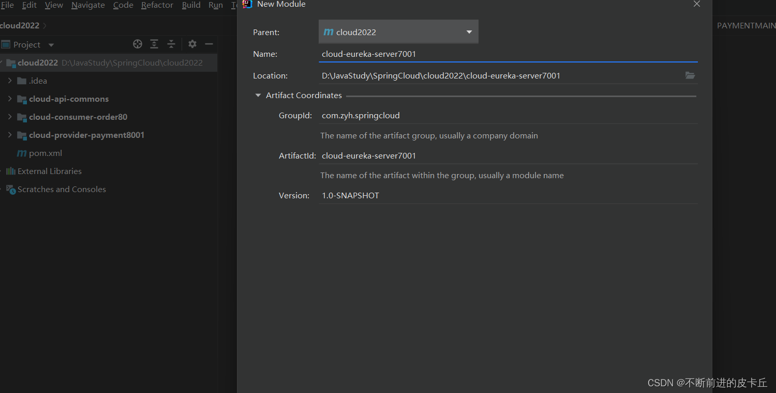Close the New Module dialog
Image resolution: width=776 pixels, height=393 pixels.
697,4
